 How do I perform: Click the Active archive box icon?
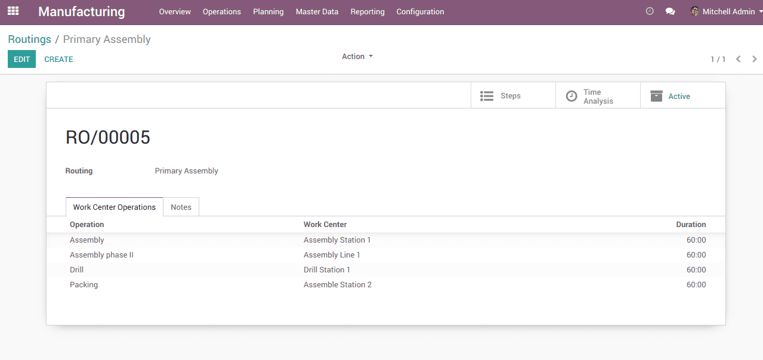tap(656, 96)
